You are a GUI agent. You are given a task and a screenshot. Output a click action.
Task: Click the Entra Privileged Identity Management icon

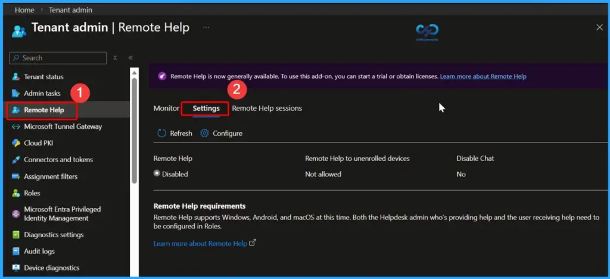tap(16, 213)
